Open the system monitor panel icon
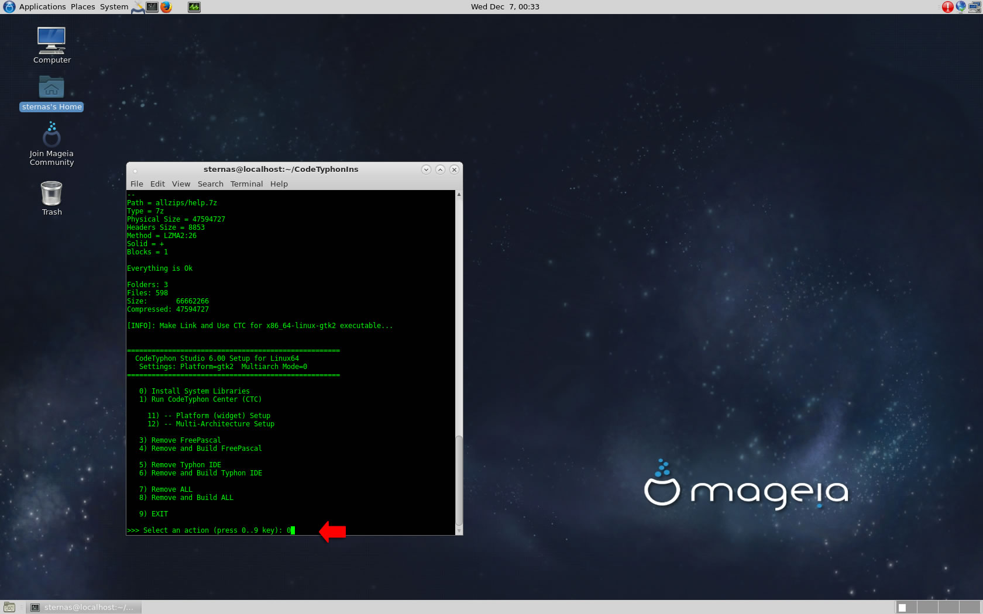 (x=194, y=7)
